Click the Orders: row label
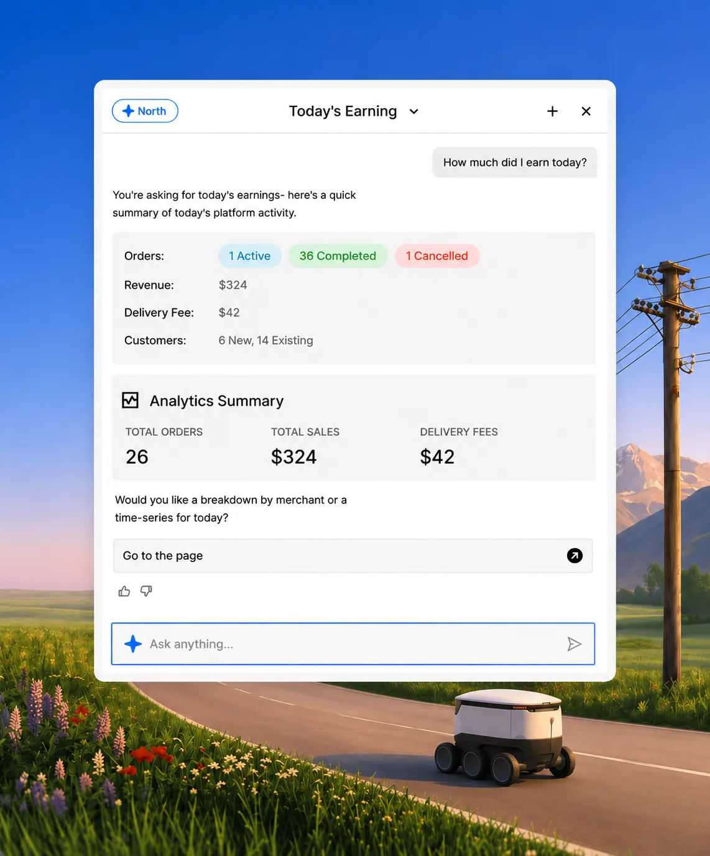Viewport: 710px width, 856px height. point(144,256)
